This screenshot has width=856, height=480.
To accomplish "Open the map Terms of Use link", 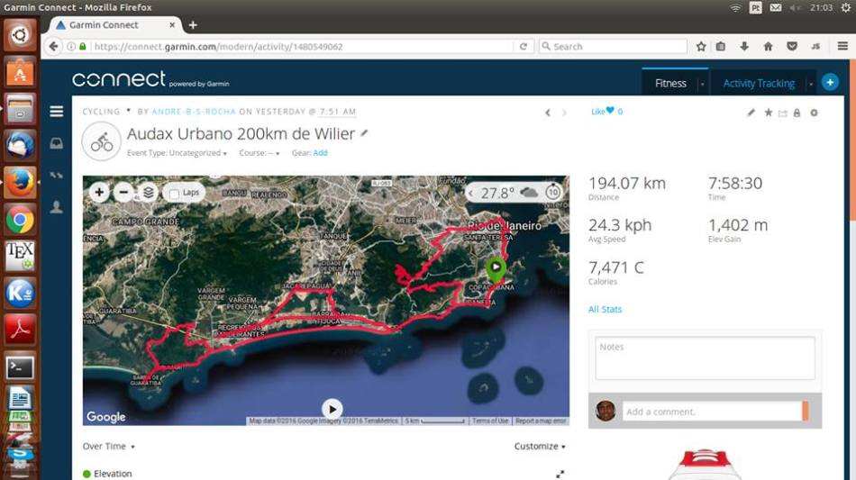I will 490,421.
